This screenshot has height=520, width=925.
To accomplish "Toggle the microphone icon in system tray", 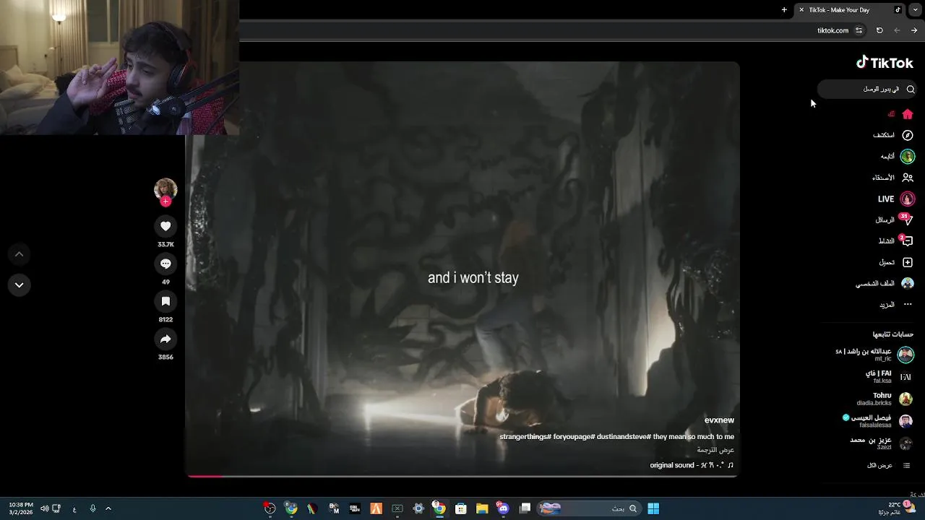I will (x=92, y=508).
